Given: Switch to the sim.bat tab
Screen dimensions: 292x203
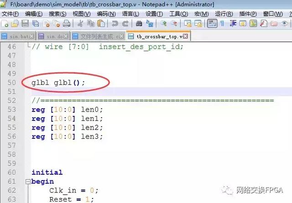Looking at the screenshot, I should coord(18,36).
